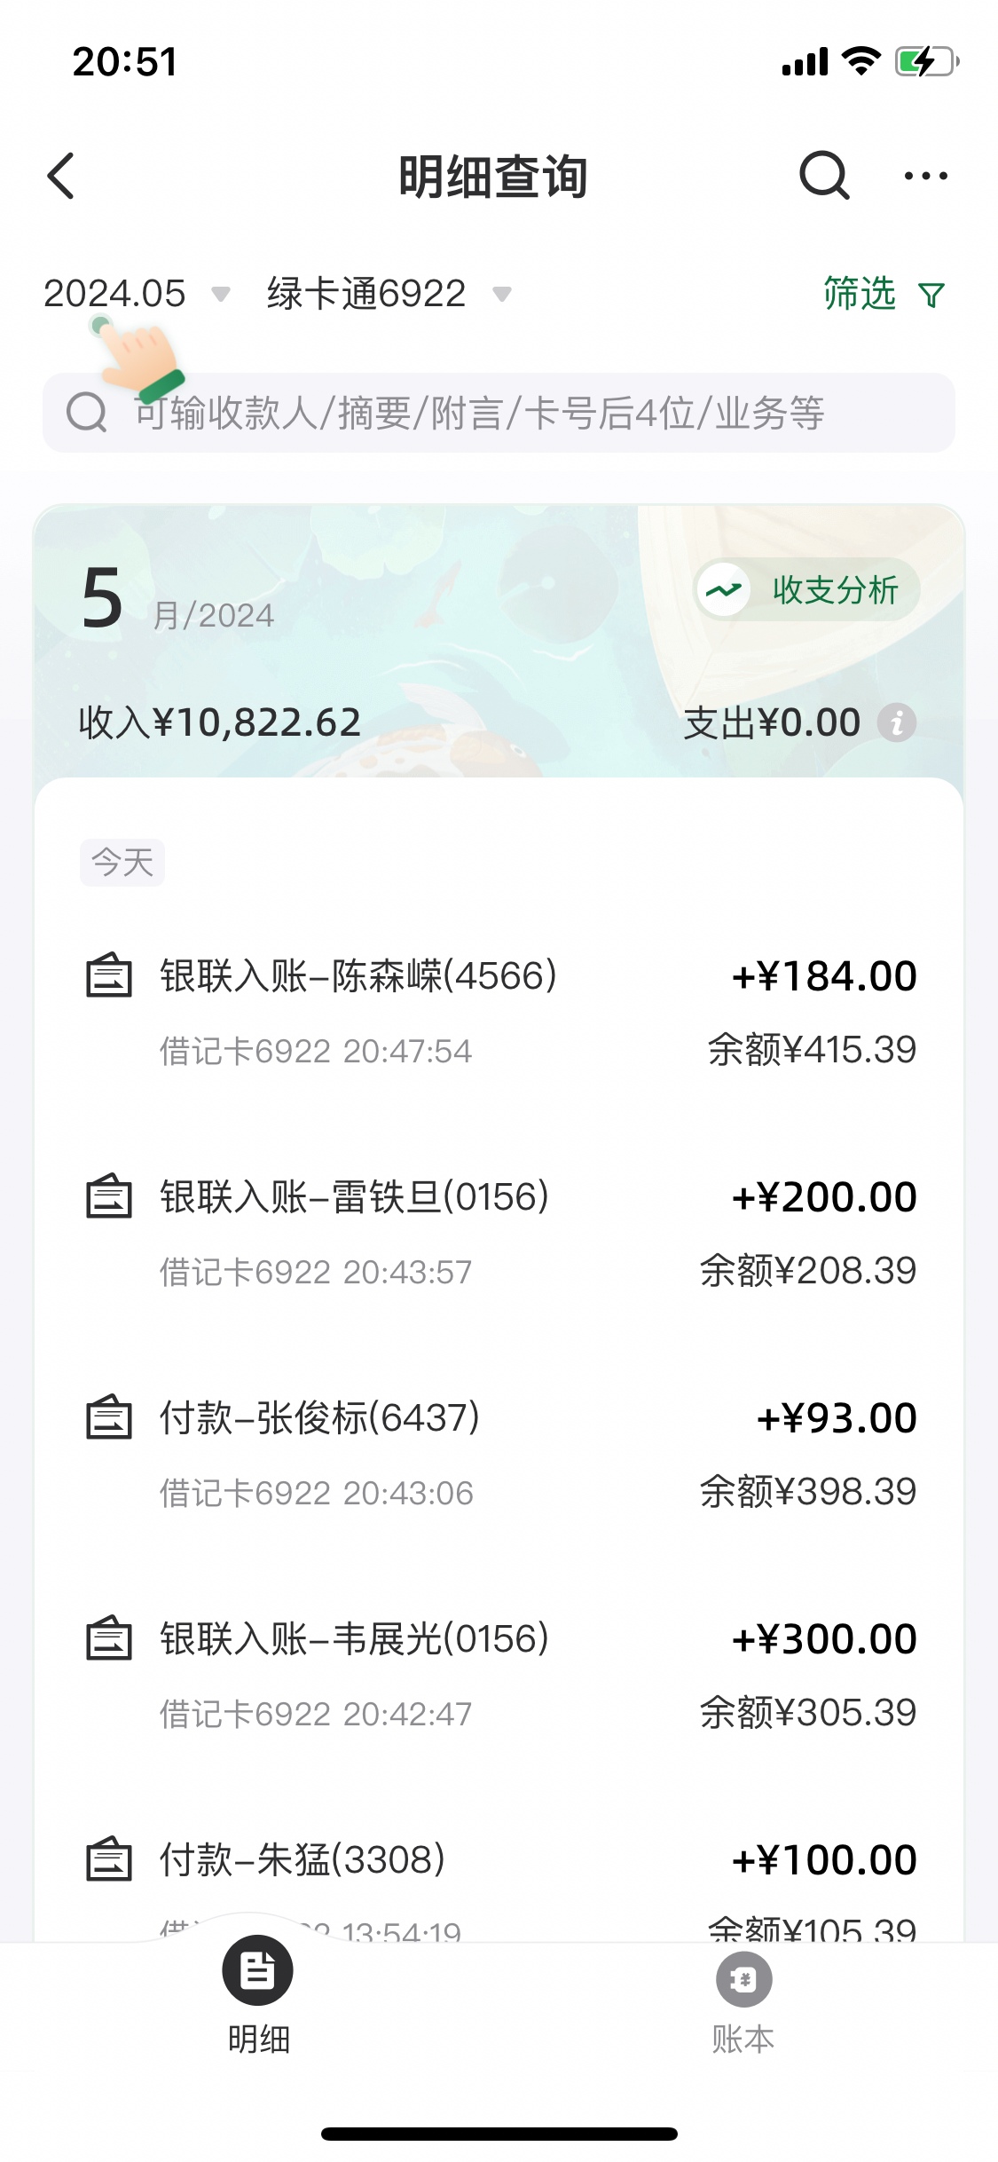Viewport: 998px width, 2162px height.
Task: Tap the income-expense analysis trend icon
Action: click(724, 590)
